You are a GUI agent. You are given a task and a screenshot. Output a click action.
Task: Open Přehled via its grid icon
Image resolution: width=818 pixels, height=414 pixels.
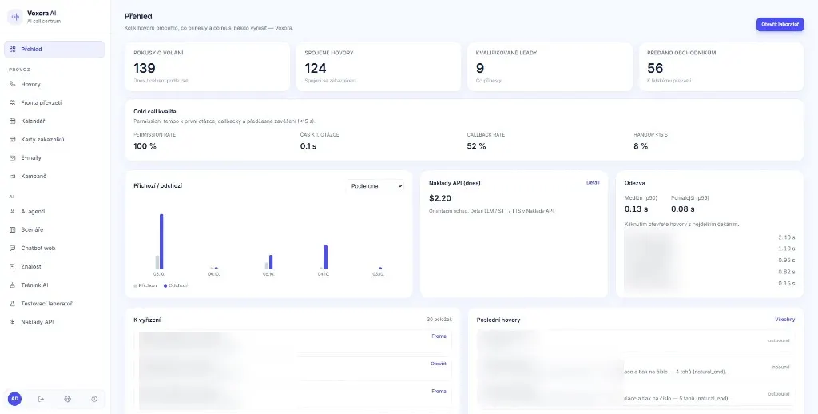coord(13,49)
